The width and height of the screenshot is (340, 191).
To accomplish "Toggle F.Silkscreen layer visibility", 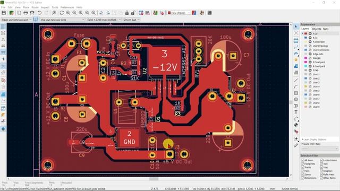I will (310, 42).
